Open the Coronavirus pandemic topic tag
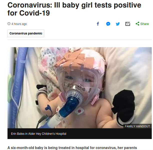This screenshot has height=150, width=153. (x=26, y=33)
